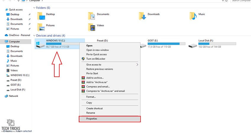251x133 pixels.
Task: Choose Copy from the context menu
Action: [x=89, y=103]
